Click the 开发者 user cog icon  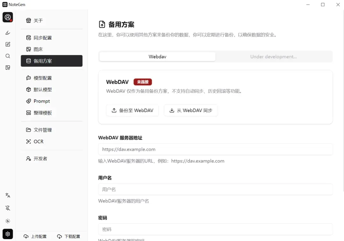tap(29, 159)
